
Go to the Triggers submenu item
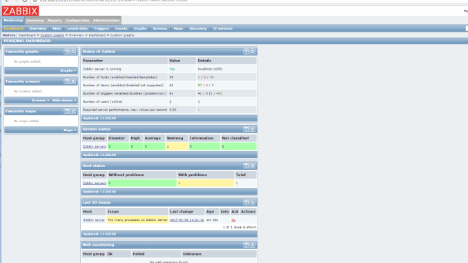click(101, 29)
